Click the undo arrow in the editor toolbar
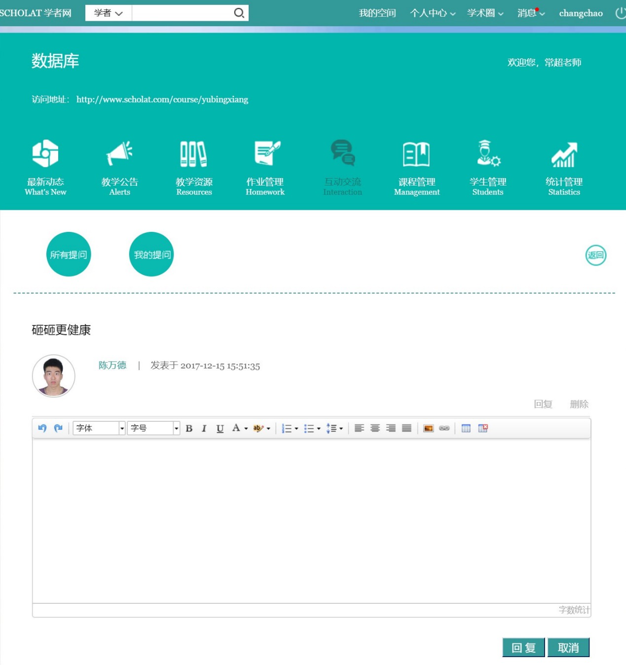Screen dimensions: 626x665 (42, 428)
